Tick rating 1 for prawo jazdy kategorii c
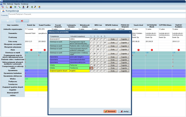Screen dimensions: 186x117 point(91,57)
